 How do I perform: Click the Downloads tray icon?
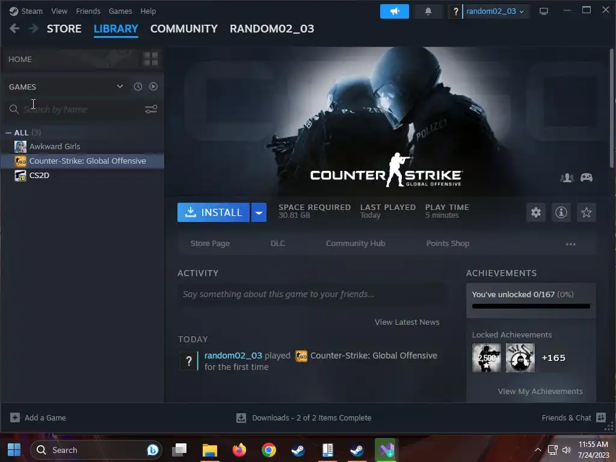tap(241, 417)
